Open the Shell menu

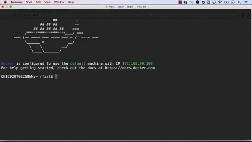pyautogui.click(x=29, y=2)
